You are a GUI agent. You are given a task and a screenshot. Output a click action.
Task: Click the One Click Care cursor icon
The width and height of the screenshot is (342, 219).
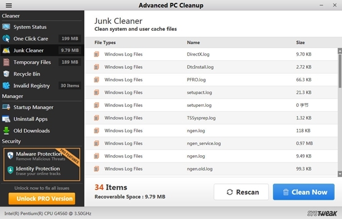6,39
